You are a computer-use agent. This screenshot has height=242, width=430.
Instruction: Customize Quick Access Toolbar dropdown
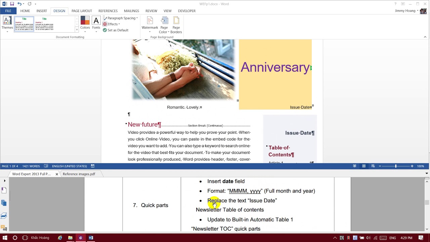[x=35, y=4]
